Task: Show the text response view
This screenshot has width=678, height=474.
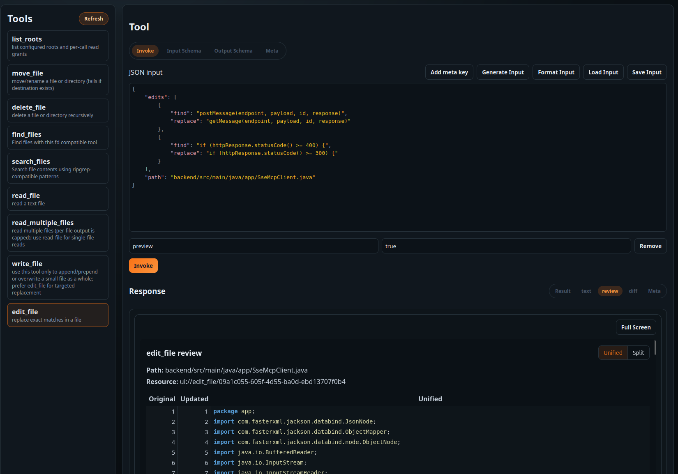Action: click(586, 291)
